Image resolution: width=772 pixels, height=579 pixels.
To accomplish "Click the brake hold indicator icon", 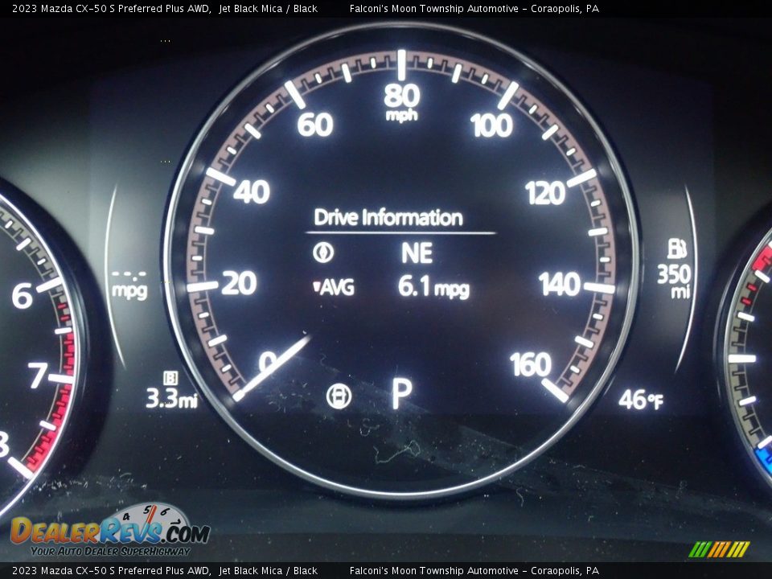I will (339, 396).
